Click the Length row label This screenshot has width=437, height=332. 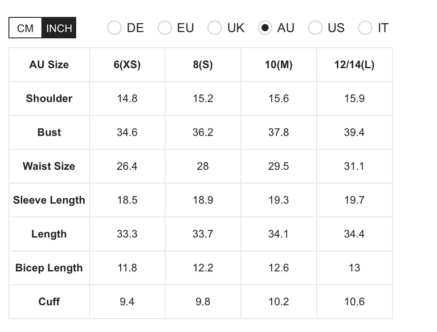[x=49, y=234]
